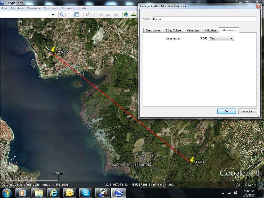The width and height of the screenshot is (264, 198).
Task: Click the Nome field containing Rocca
Action: tap(204, 19)
